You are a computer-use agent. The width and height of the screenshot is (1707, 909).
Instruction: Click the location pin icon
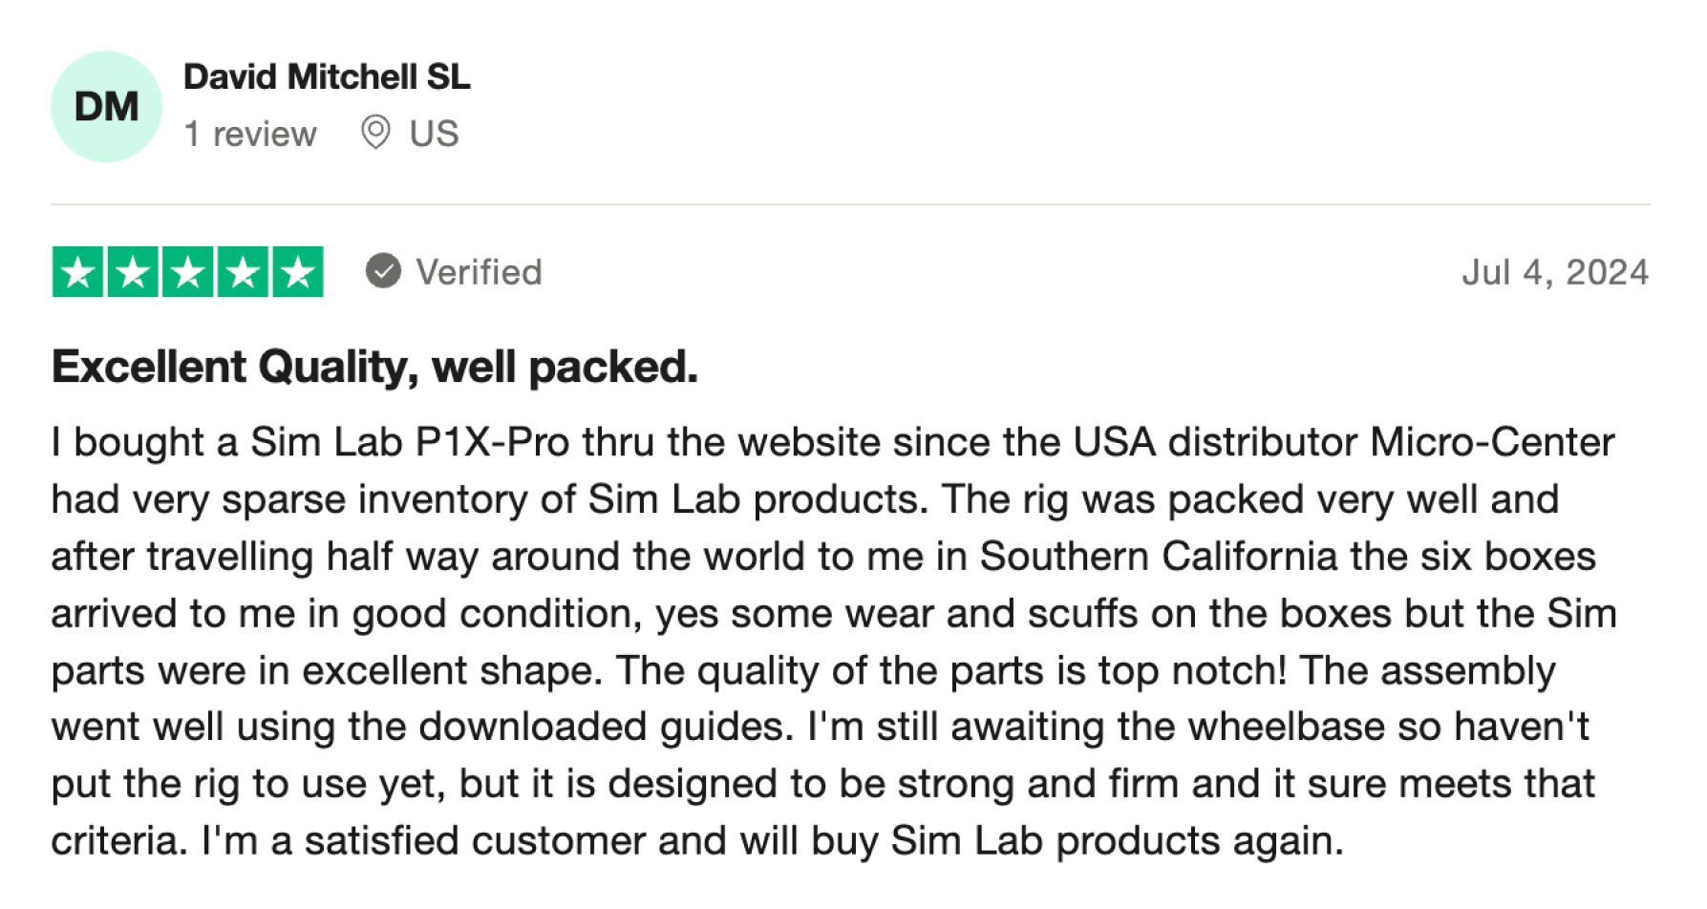pyautogui.click(x=375, y=133)
